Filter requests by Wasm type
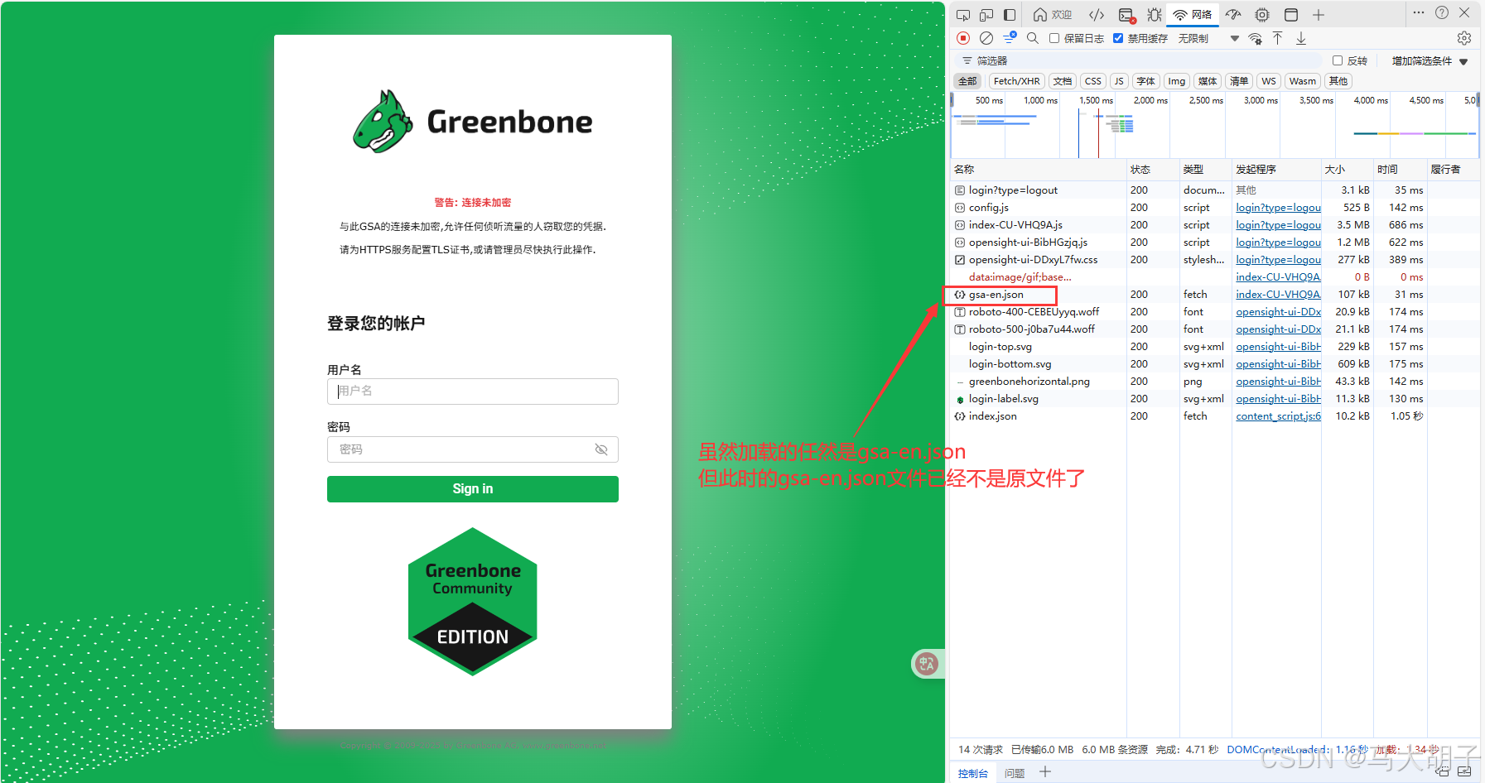This screenshot has width=1485, height=783. pos(1302,81)
